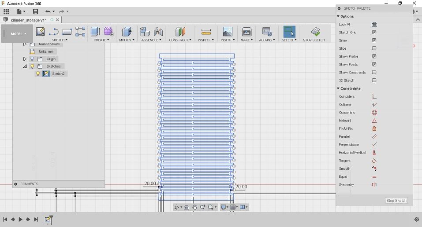
Task: Toggle Sketches folder visibility lightbulb
Action: coord(32,66)
